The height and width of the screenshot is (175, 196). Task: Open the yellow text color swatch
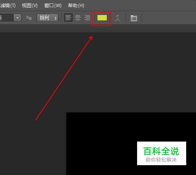[102, 18]
